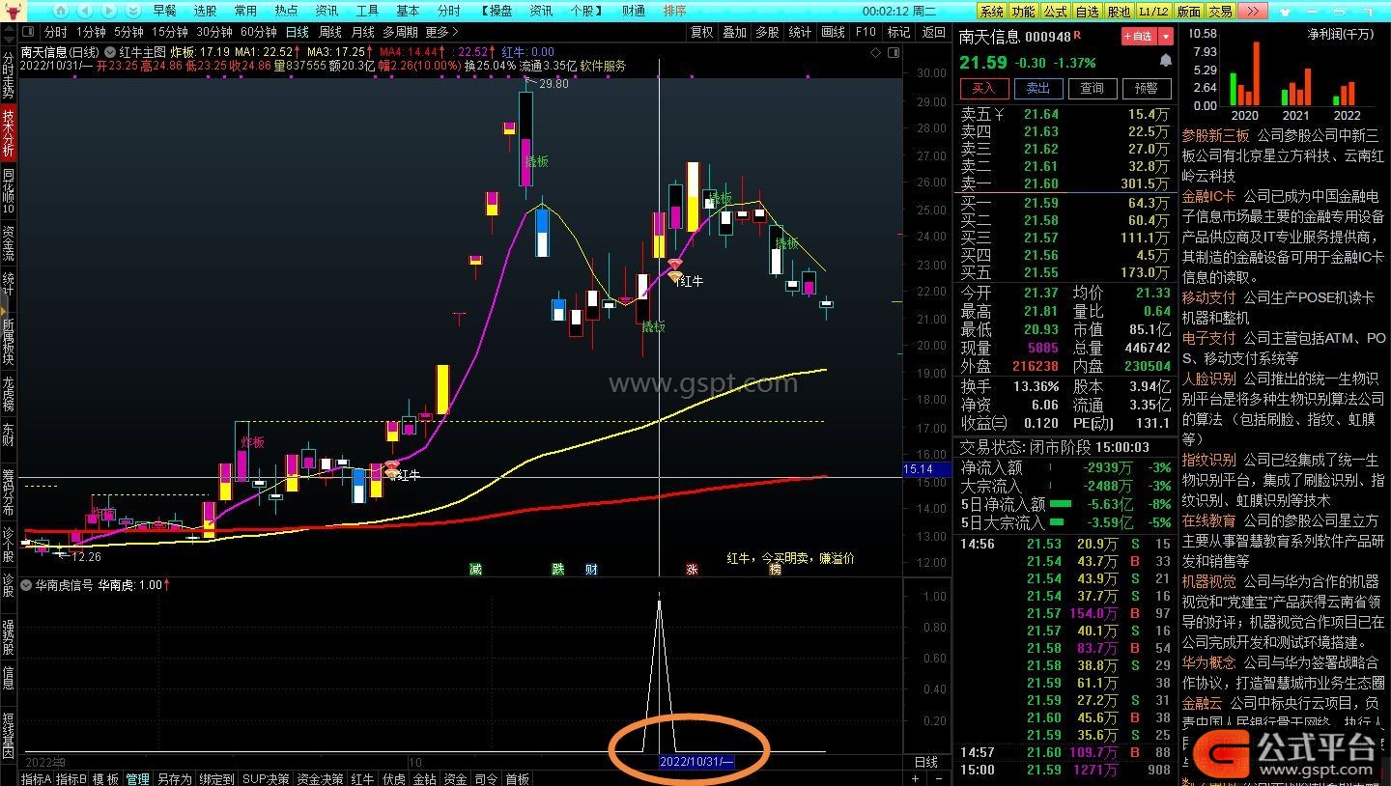Click the 画线 drawing tool button
This screenshot has height=786, width=1391.
tap(833, 32)
